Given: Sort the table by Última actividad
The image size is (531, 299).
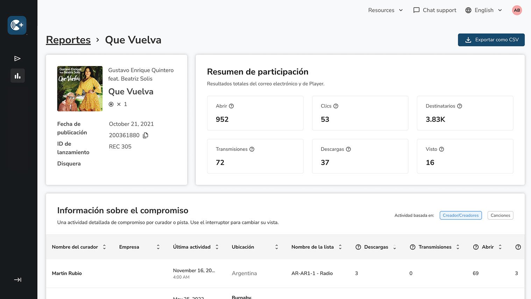Looking at the screenshot, I should 217,247.
